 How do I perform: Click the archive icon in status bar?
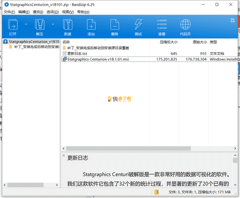[x=156, y=192]
